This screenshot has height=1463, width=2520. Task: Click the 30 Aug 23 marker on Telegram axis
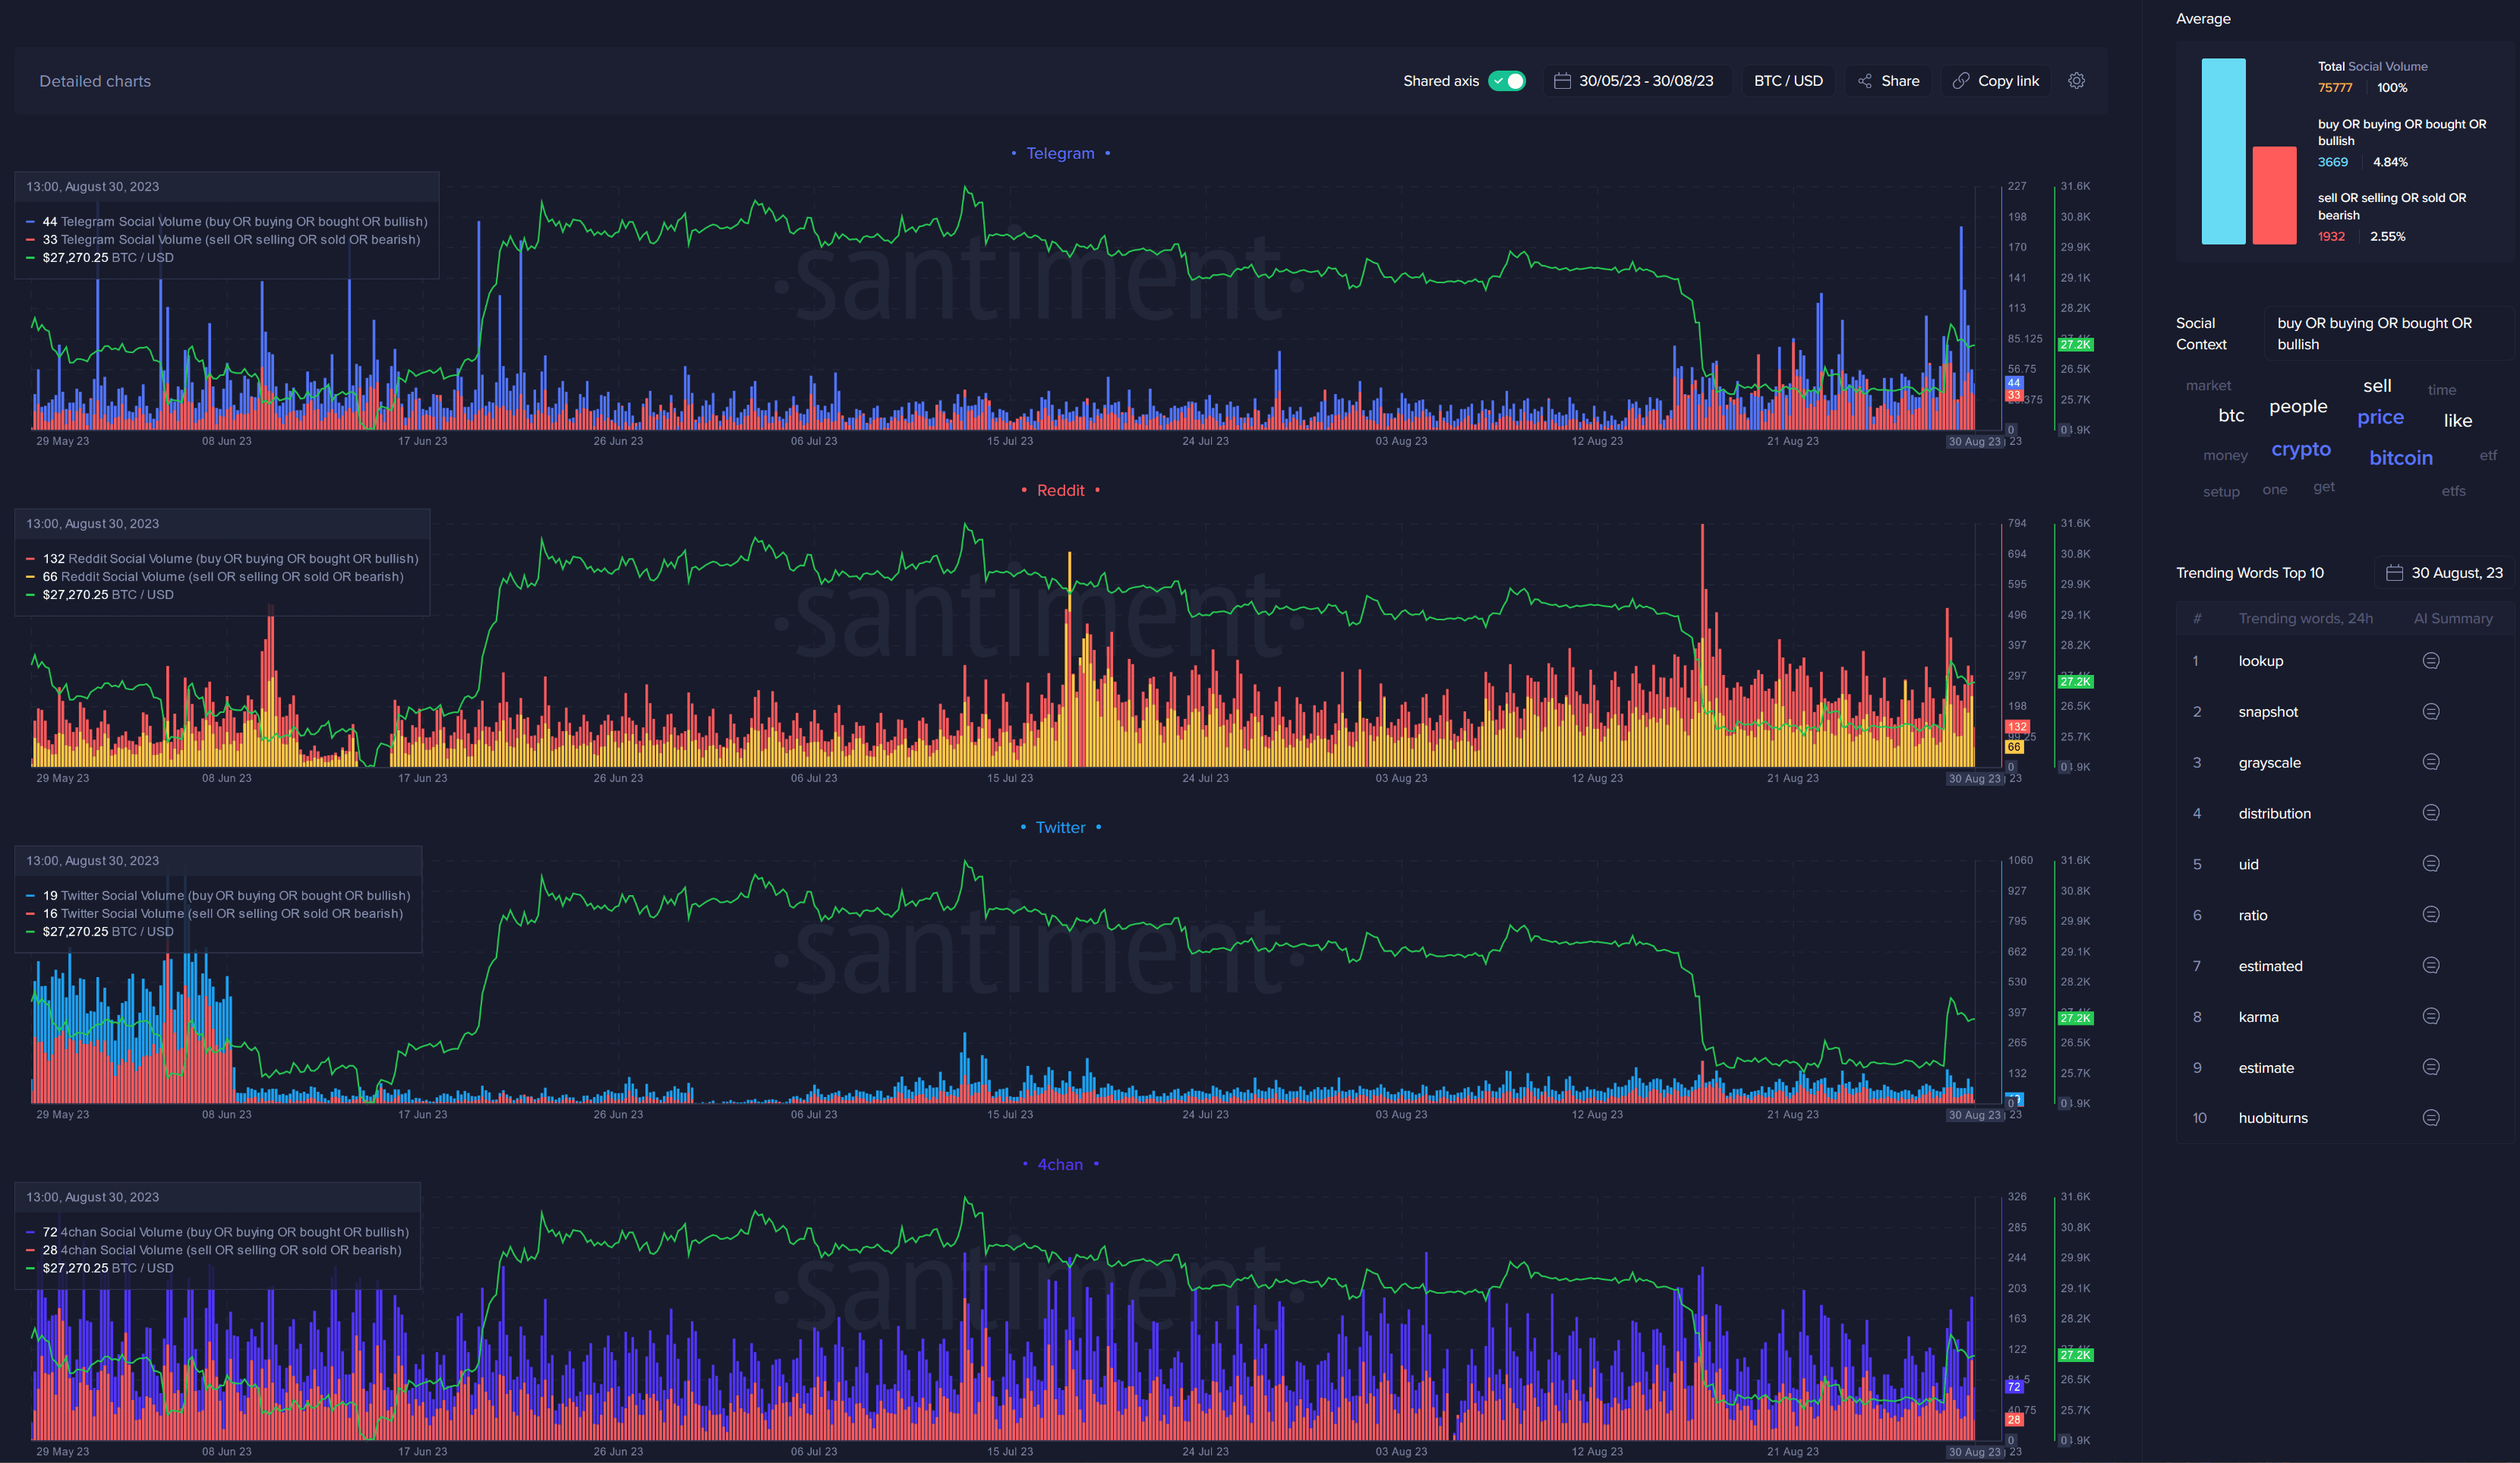click(x=1975, y=441)
